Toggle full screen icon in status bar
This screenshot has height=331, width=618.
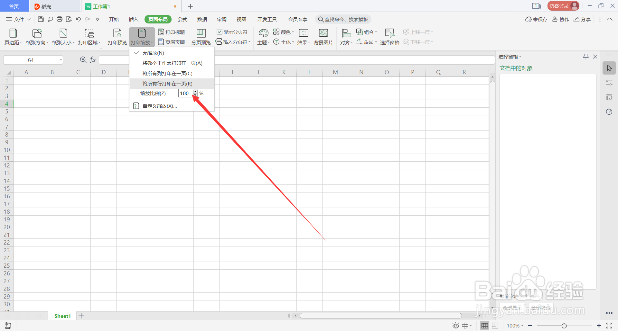(609, 326)
